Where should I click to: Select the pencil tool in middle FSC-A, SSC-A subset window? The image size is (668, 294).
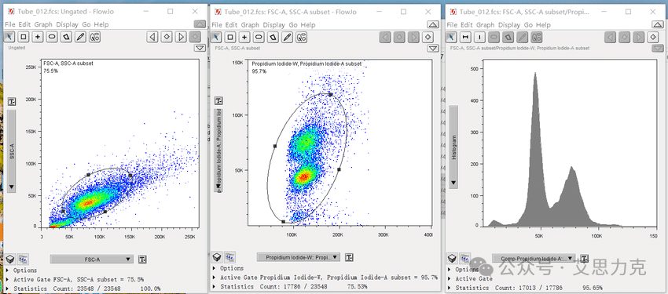click(x=287, y=37)
